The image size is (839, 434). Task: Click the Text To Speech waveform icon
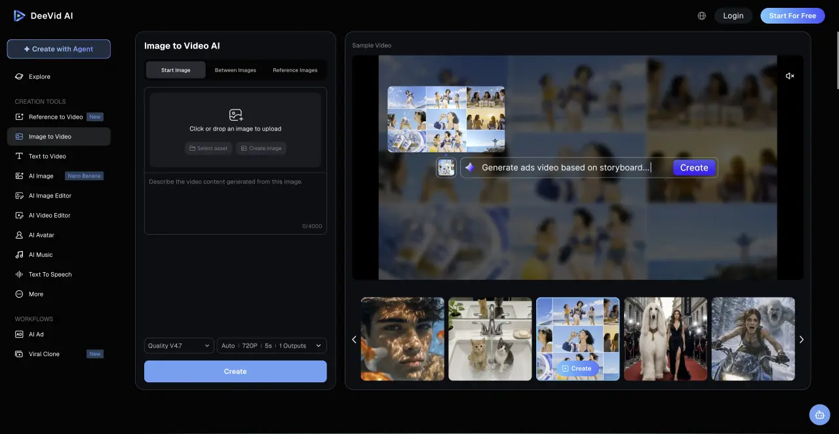[19, 274]
